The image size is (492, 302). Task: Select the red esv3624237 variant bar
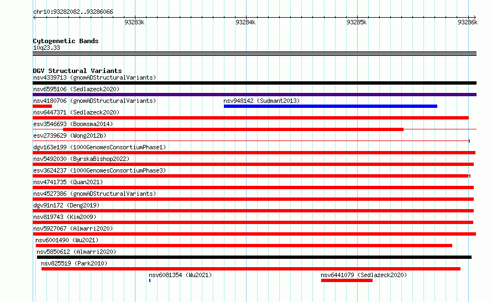252,176
